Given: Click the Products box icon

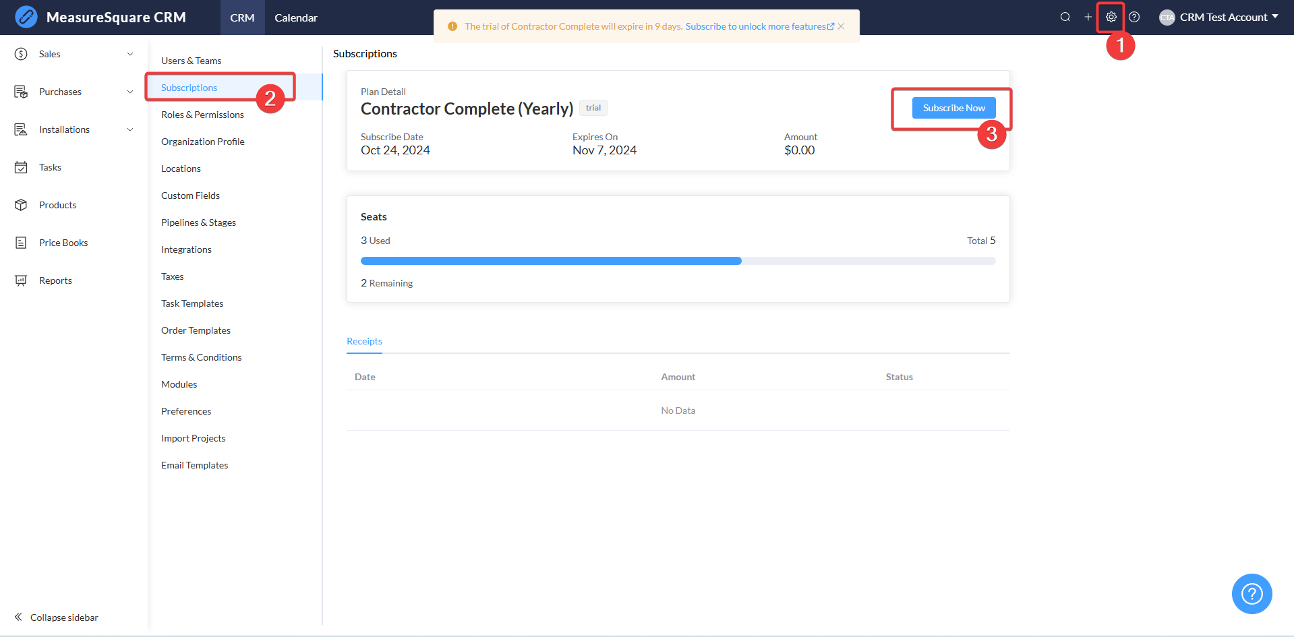Looking at the screenshot, I should (x=21, y=205).
